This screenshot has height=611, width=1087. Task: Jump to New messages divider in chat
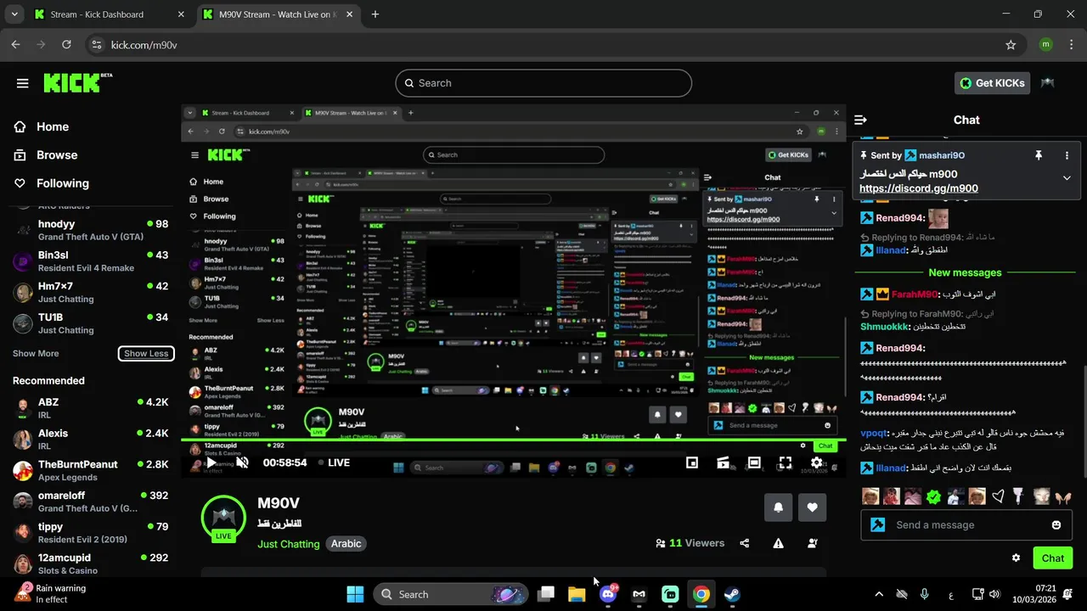(x=965, y=272)
